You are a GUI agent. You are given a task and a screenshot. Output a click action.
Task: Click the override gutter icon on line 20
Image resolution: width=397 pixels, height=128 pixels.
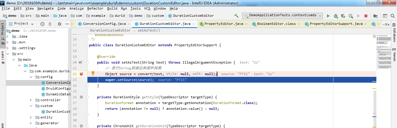(81, 62)
